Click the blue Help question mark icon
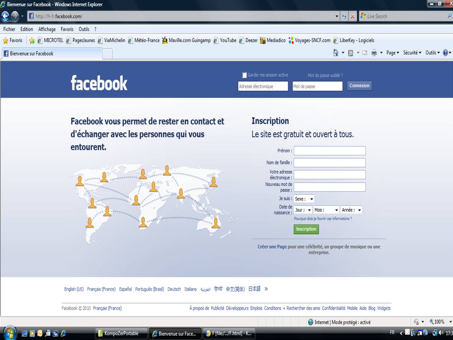The width and height of the screenshot is (453, 340). pos(445,53)
